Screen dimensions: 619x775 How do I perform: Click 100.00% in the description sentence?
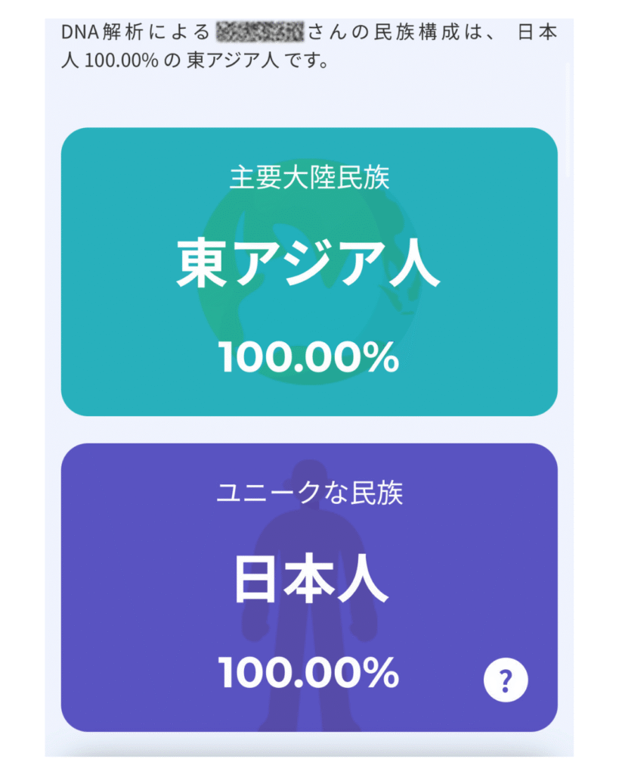(x=122, y=60)
